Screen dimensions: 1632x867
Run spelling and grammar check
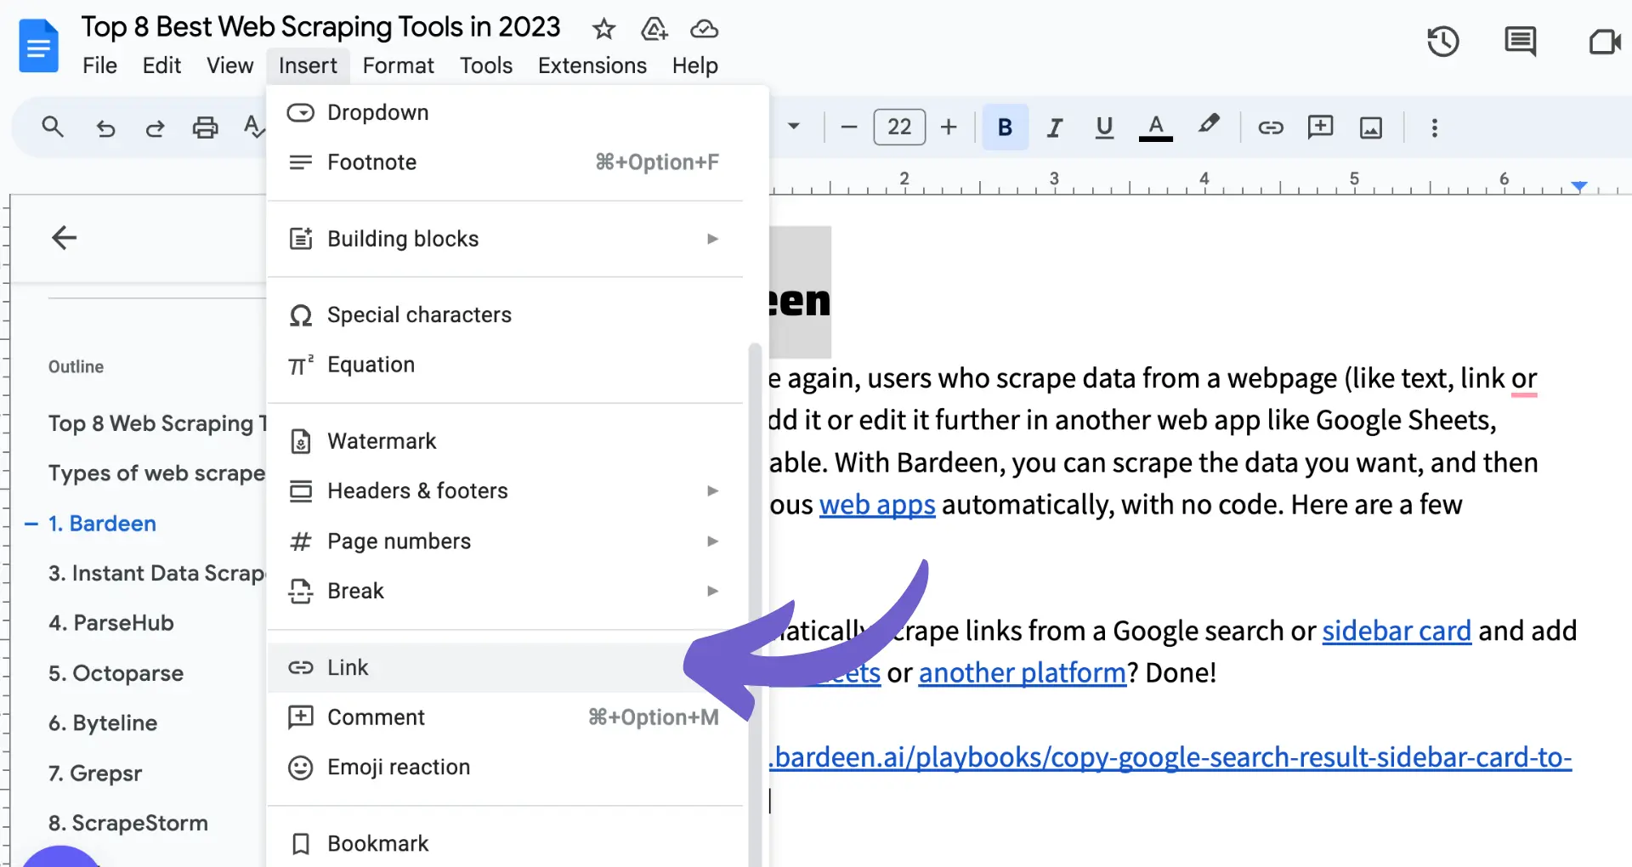[x=254, y=127]
